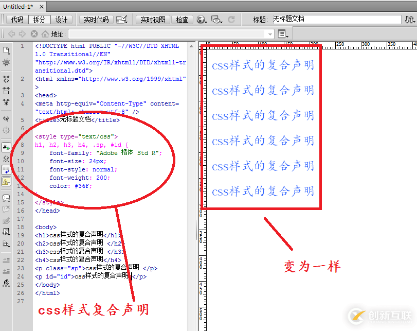Screen dimensions: 417x331
Task: Click Outdent Code icon
Action: (x=6, y=272)
